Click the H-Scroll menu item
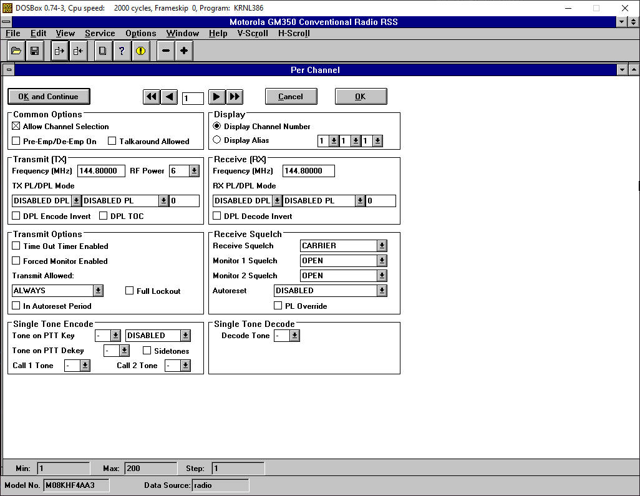 pyautogui.click(x=294, y=34)
